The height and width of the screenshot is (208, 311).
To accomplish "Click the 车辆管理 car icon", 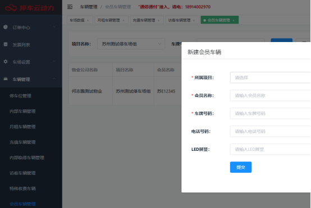I will pos(6,79).
